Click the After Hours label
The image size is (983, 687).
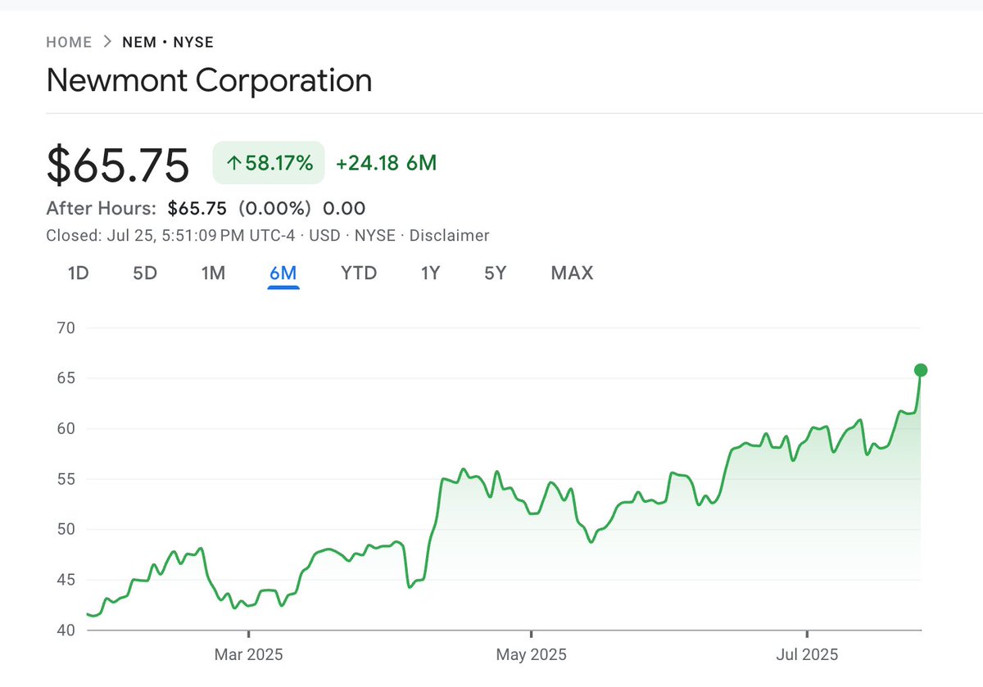pos(101,208)
